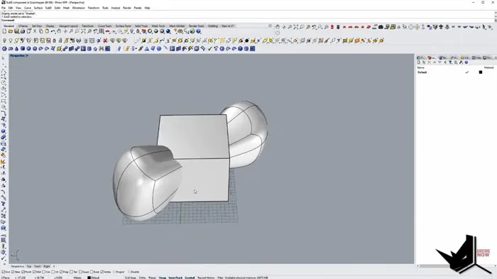Viewport: 497px width, 279px height.
Task: Toggle the Tan osnap checkbox
Action: [x=71, y=272]
